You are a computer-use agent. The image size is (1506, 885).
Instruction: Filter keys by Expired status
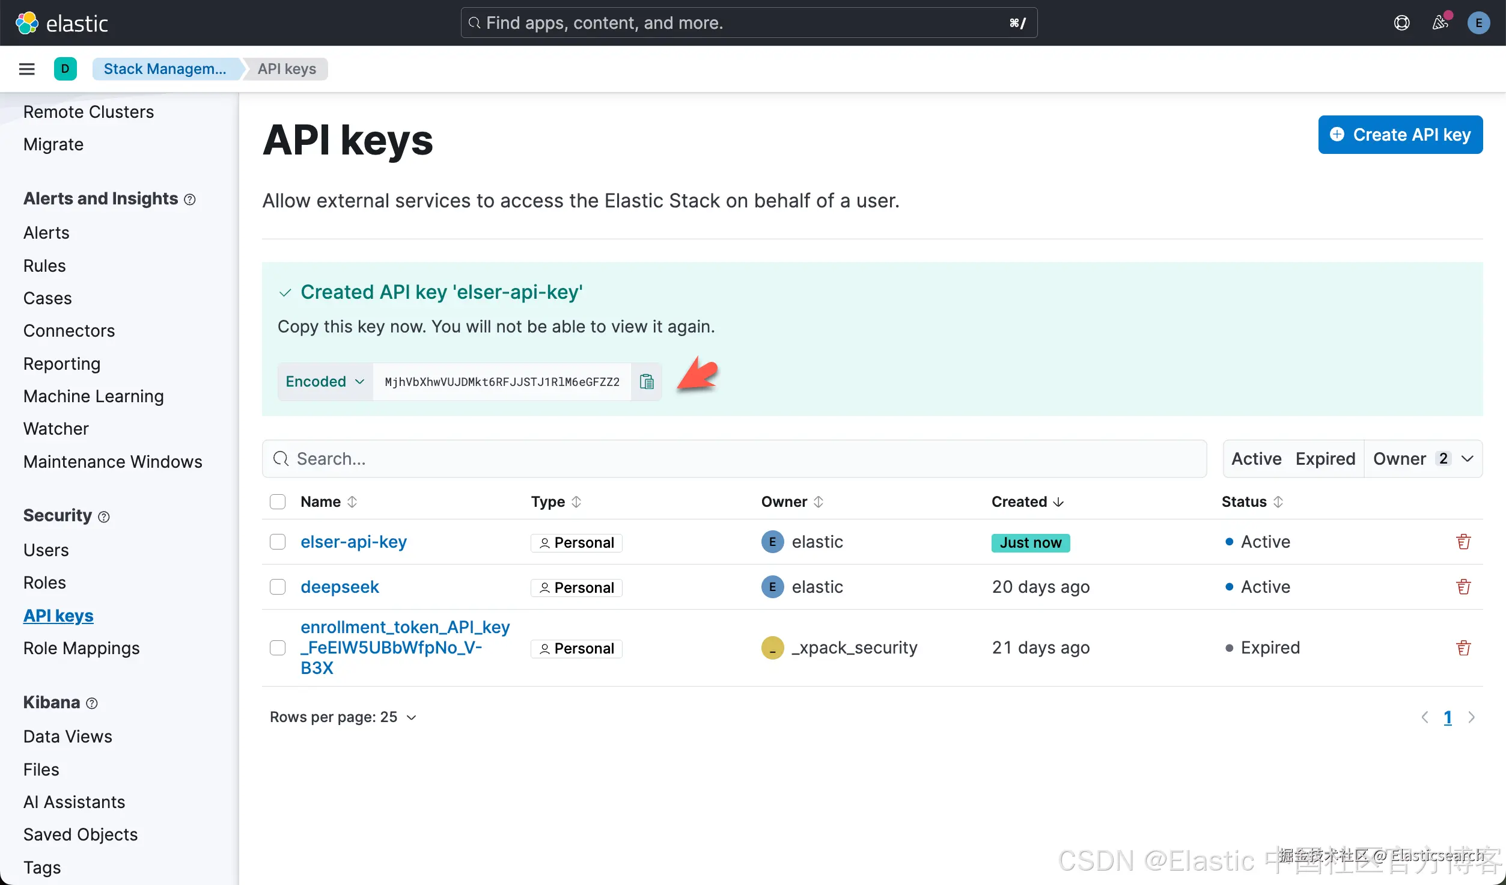point(1325,459)
